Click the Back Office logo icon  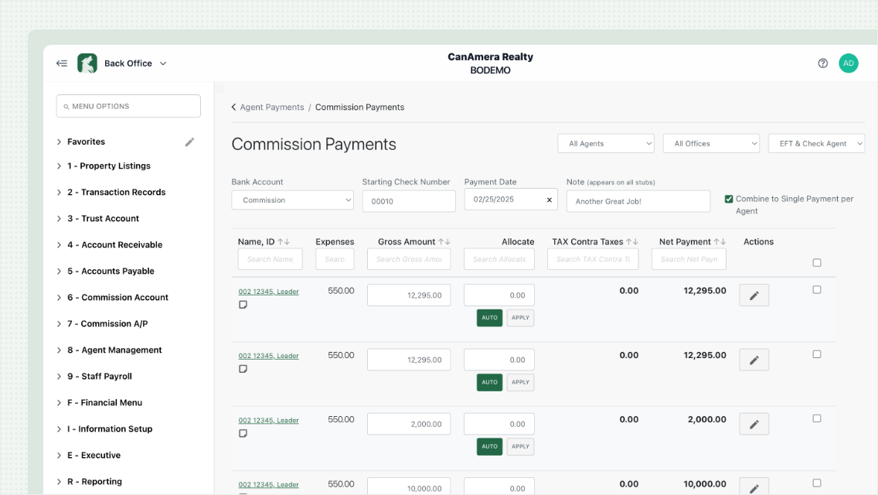pyautogui.click(x=87, y=63)
